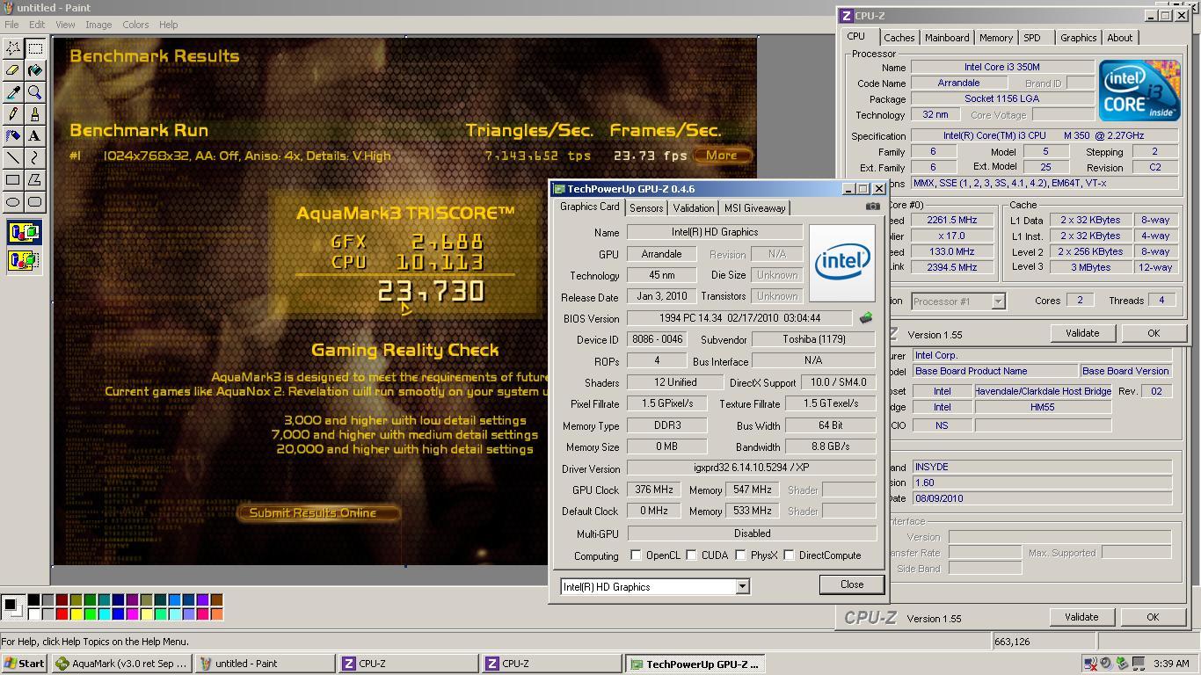Switch to the Sensors tab in GPU-Z
Viewport: 1201px width, 675px height.
click(x=645, y=208)
